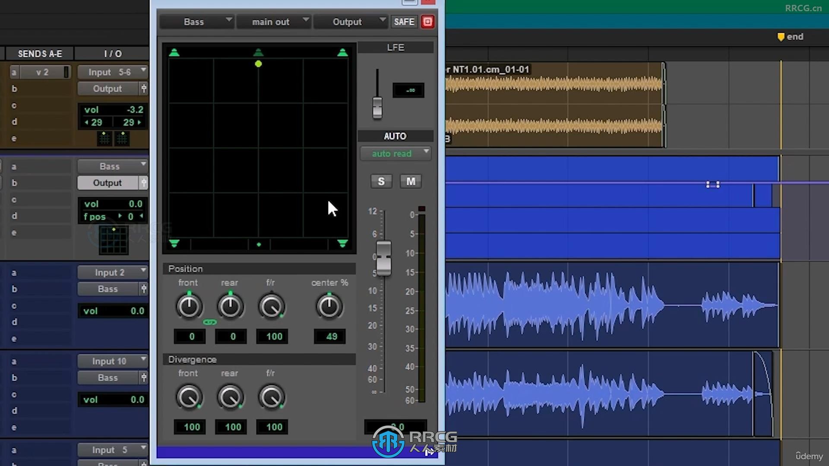Click the LFE level readout field
Image resolution: width=829 pixels, height=466 pixels.
point(408,90)
